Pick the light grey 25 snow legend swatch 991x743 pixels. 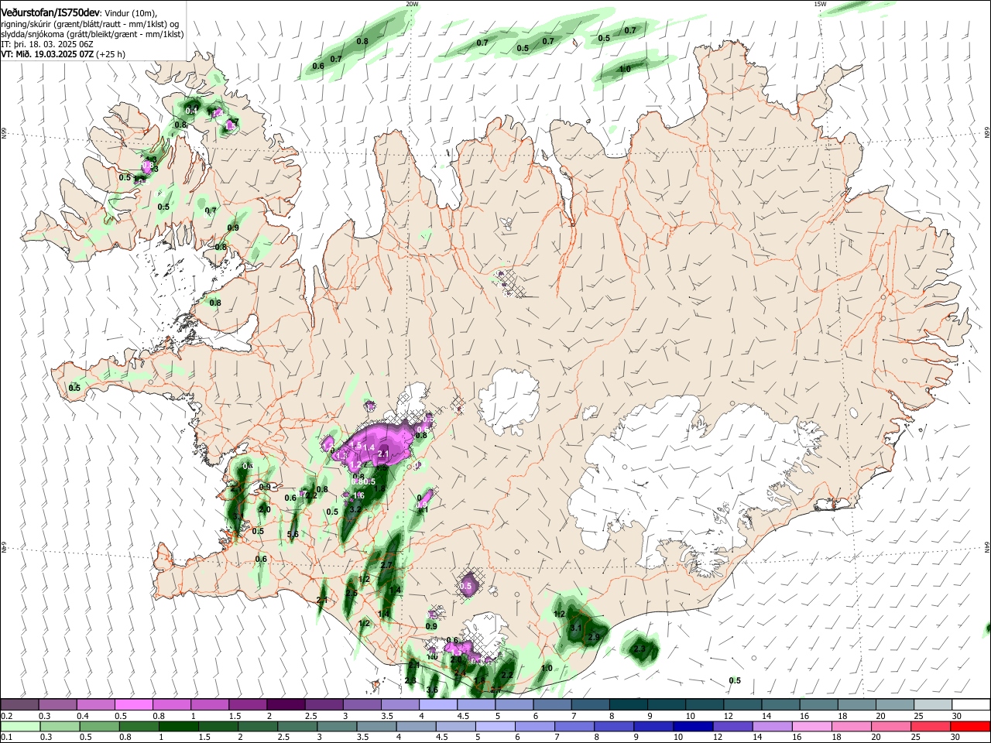click(933, 704)
